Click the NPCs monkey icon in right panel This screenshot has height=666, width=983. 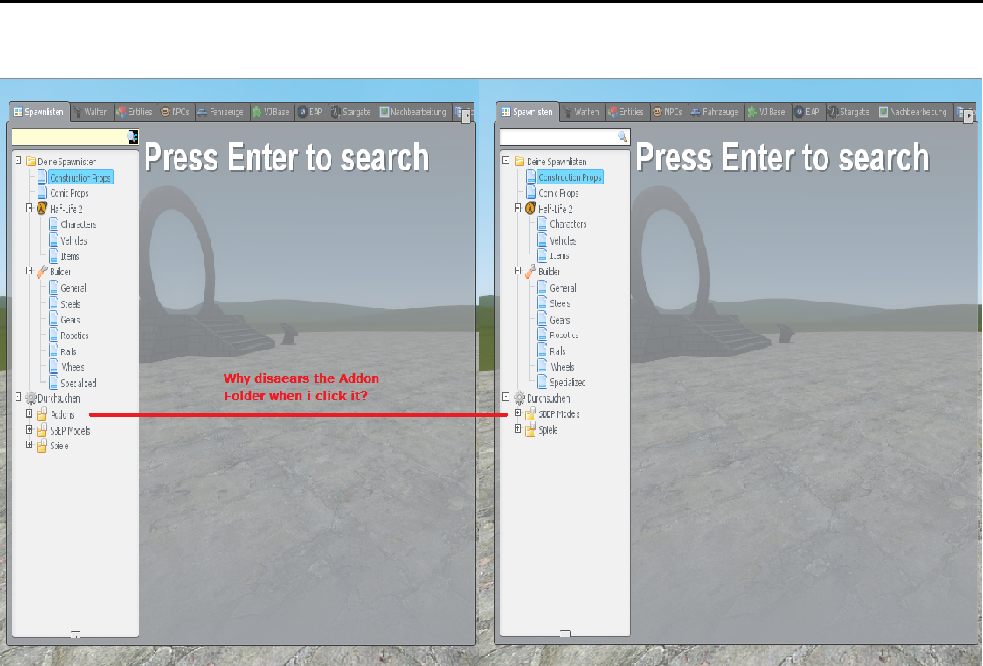(657, 113)
